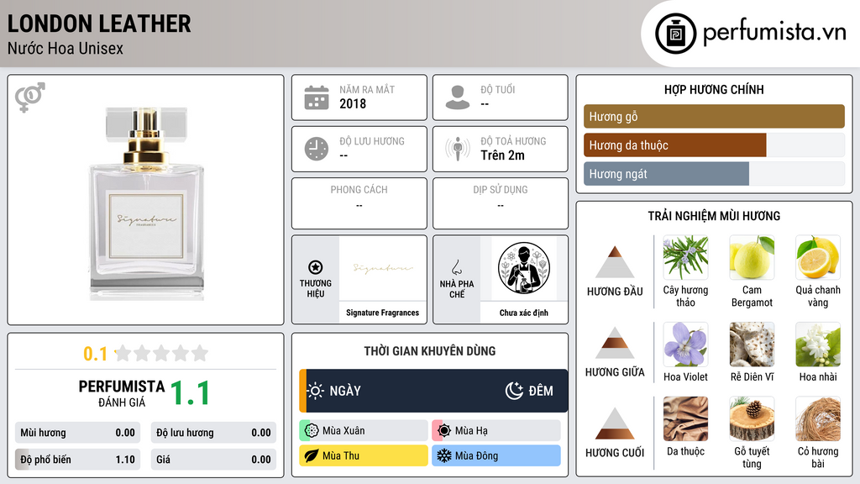
Task: Select the Mùa Thu season tag
Action: 364,455
